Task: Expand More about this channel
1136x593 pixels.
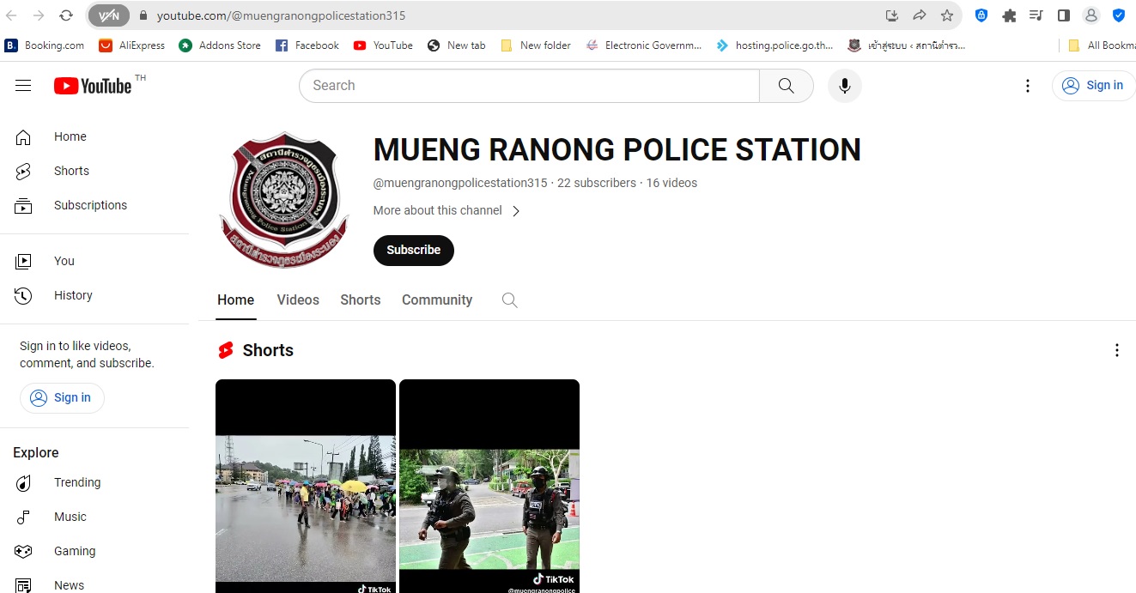Action: (447, 211)
